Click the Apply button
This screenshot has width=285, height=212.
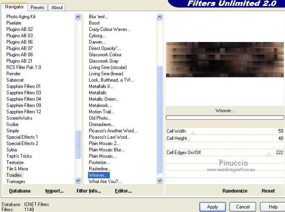tap(212, 207)
